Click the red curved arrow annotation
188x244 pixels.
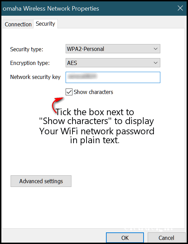click(x=57, y=105)
